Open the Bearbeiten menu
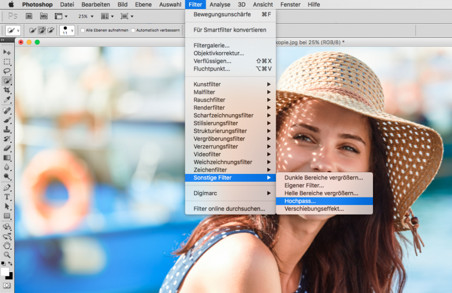Image resolution: width=452 pixels, height=293 pixels. point(95,5)
